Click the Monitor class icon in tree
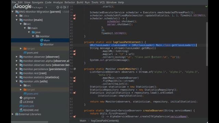219x123 pixels. (41, 44)
